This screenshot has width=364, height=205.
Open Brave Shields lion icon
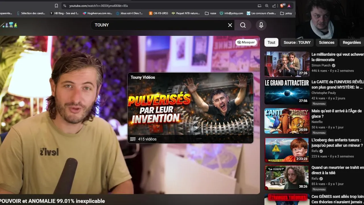pos(282,6)
